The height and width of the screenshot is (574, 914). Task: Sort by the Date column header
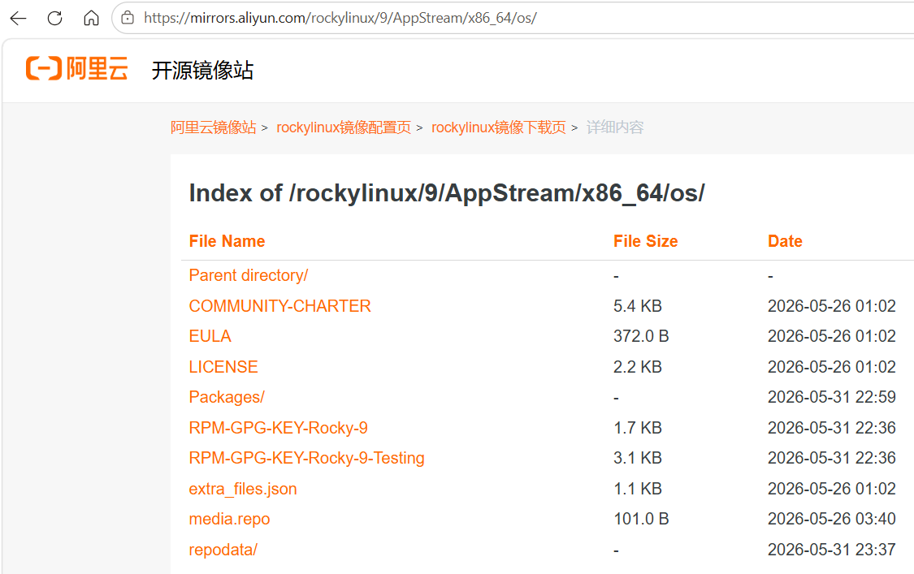785,241
